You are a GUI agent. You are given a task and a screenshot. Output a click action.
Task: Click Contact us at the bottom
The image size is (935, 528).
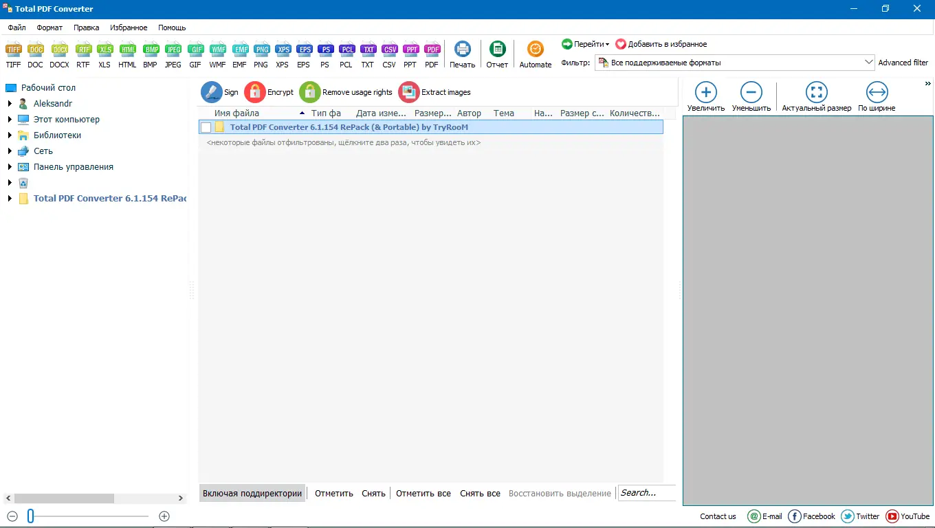coord(718,516)
